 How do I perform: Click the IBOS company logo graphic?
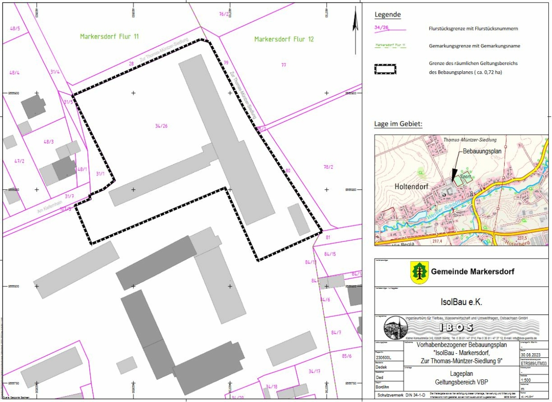(456, 327)
